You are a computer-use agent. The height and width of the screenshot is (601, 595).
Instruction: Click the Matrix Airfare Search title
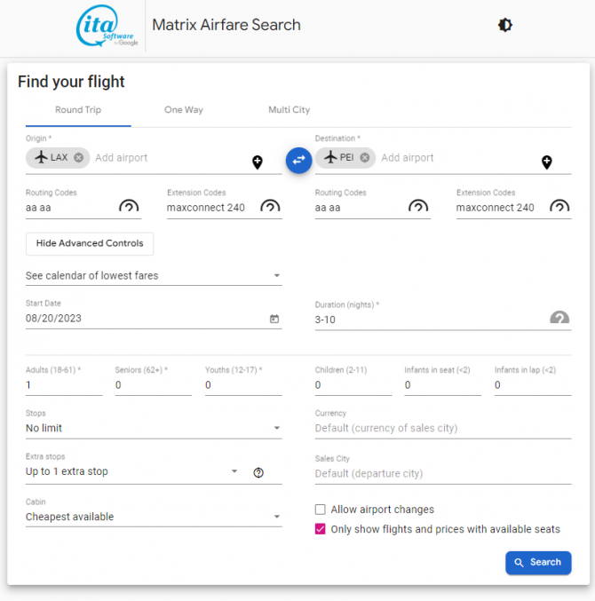(x=226, y=25)
